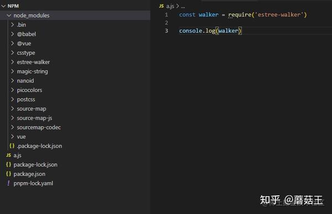
Task: Click JS icon in editor breadcrumb
Action: [162, 6]
